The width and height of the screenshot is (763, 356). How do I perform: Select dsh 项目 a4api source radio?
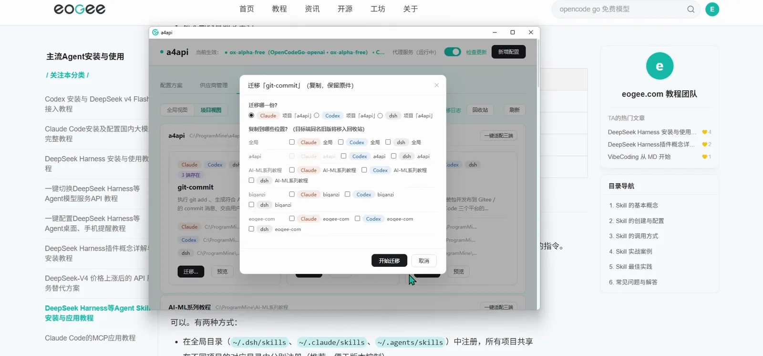point(380,115)
